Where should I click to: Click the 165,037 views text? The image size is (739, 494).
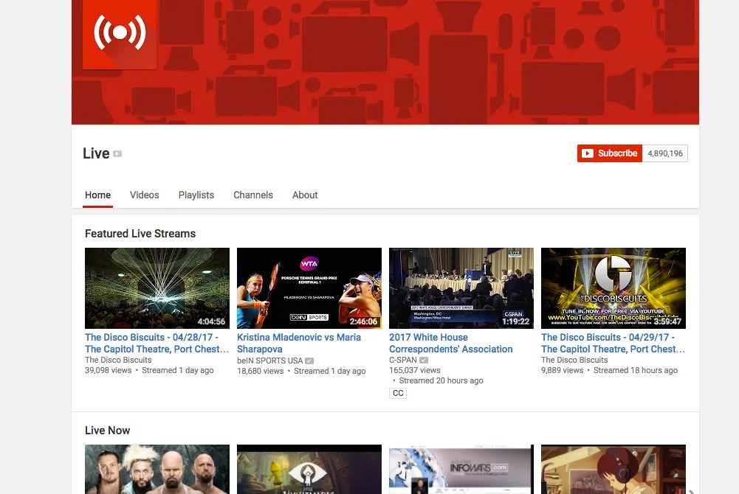[x=415, y=370]
